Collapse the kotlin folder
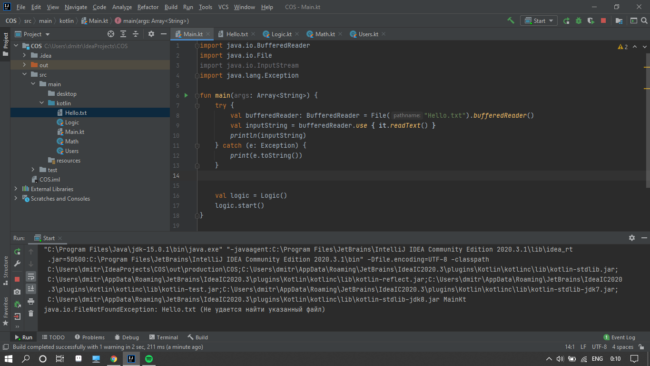 pos(42,103)
